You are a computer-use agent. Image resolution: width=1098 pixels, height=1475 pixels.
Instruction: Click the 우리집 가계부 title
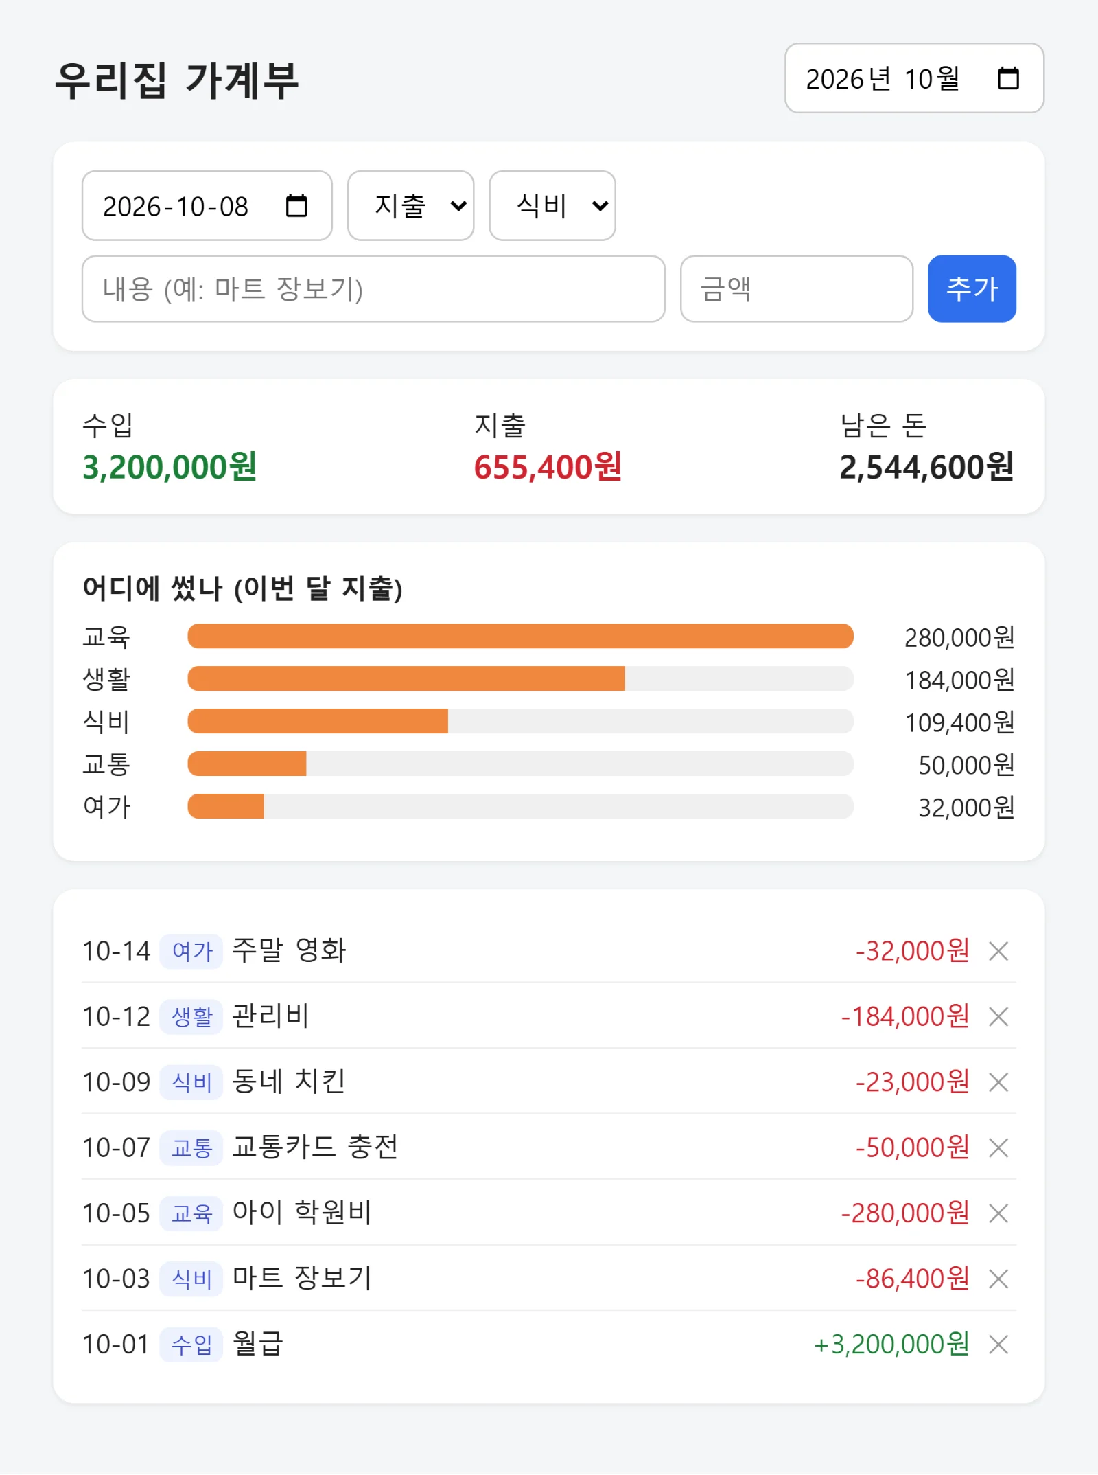click(177, 80)
